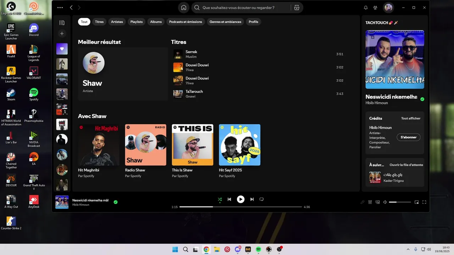Open the Steam desktop shortcut

click(x=11, y=94)
